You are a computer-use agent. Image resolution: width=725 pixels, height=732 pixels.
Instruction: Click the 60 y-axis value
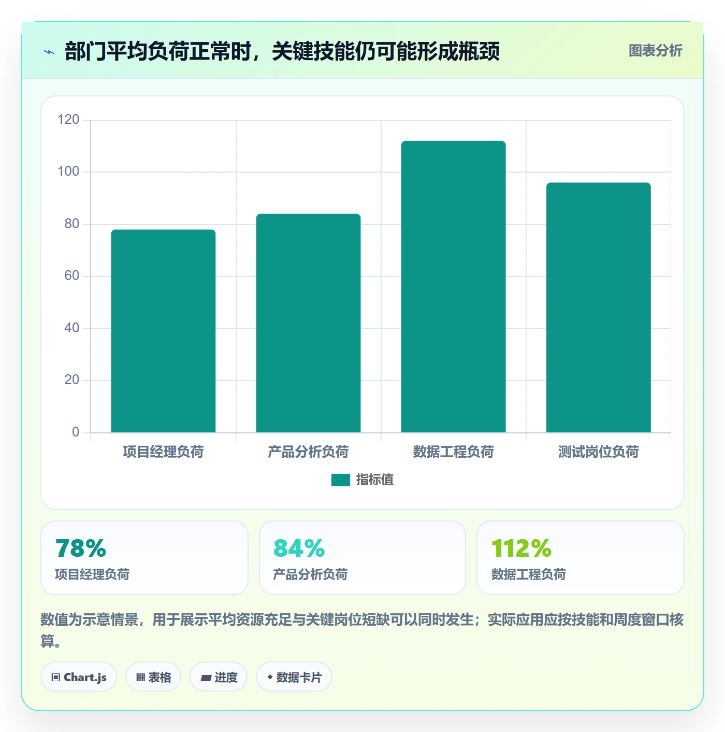click(x=72, y=276)
